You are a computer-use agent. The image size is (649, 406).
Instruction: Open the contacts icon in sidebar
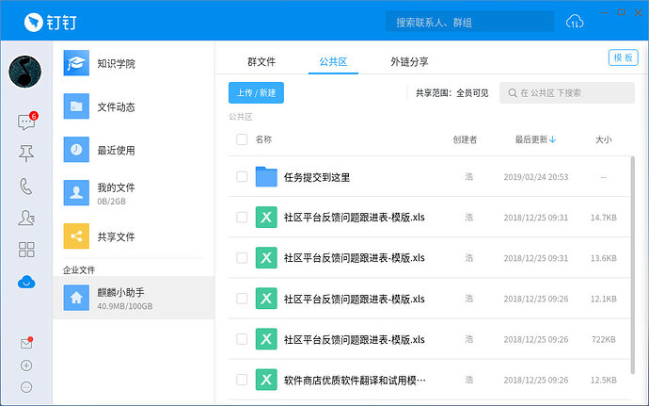coord(26,218)
